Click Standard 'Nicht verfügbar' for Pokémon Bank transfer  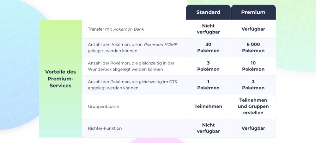coord(208,29)
